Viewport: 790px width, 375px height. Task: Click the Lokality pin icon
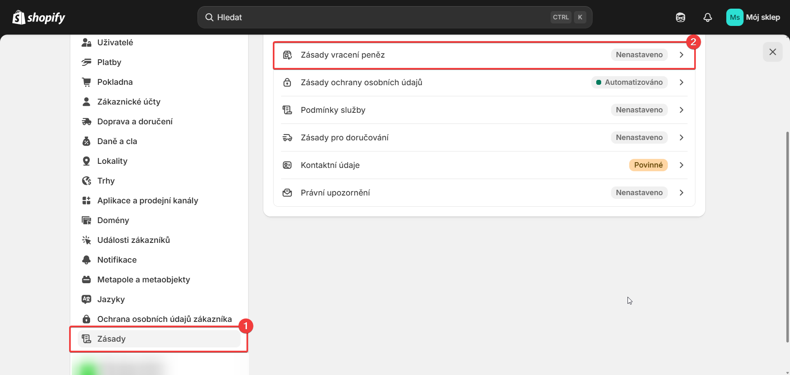click(86, 161)
